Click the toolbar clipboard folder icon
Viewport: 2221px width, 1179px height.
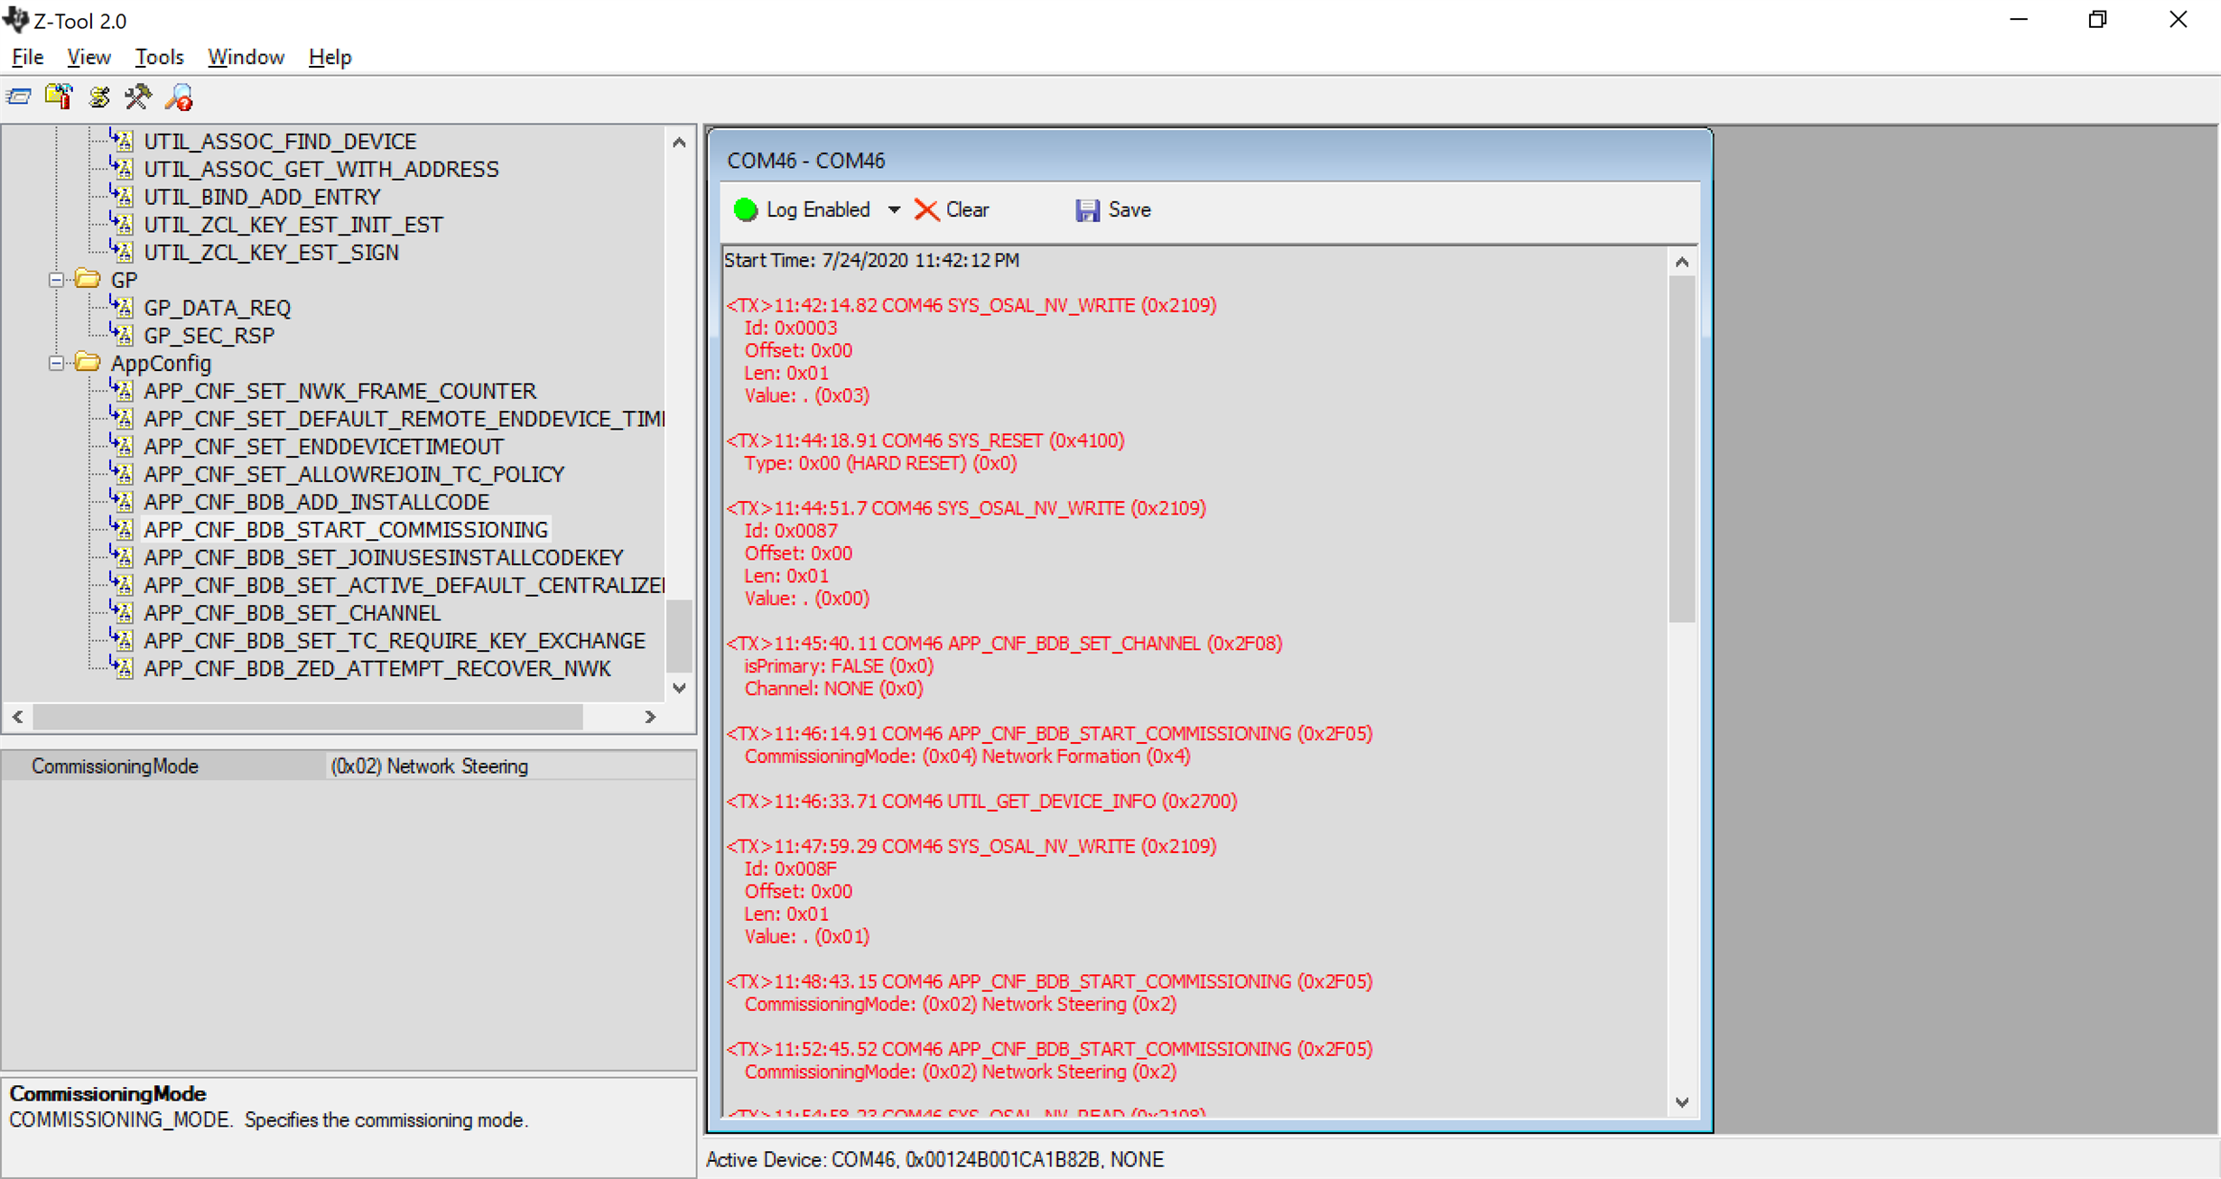click(60, 97)
